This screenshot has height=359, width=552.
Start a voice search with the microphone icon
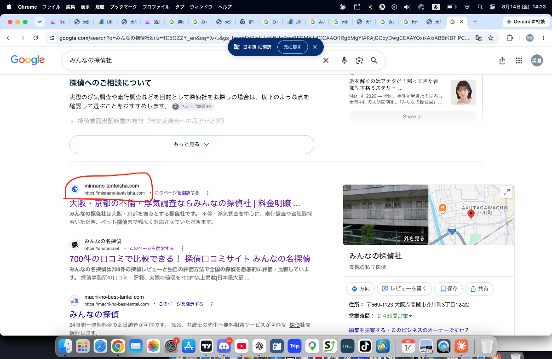click(x=344, y=60)
